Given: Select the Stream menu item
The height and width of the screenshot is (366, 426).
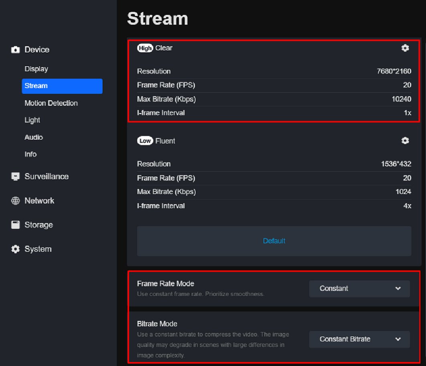Looking at the screenshot, I should click(x=62, y=86).
